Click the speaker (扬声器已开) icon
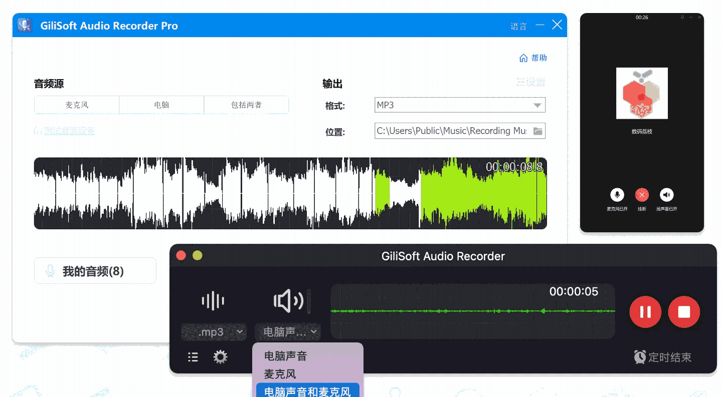Viewport: 721px width, 397px height. pyautogui.click(x=666, y=195)
